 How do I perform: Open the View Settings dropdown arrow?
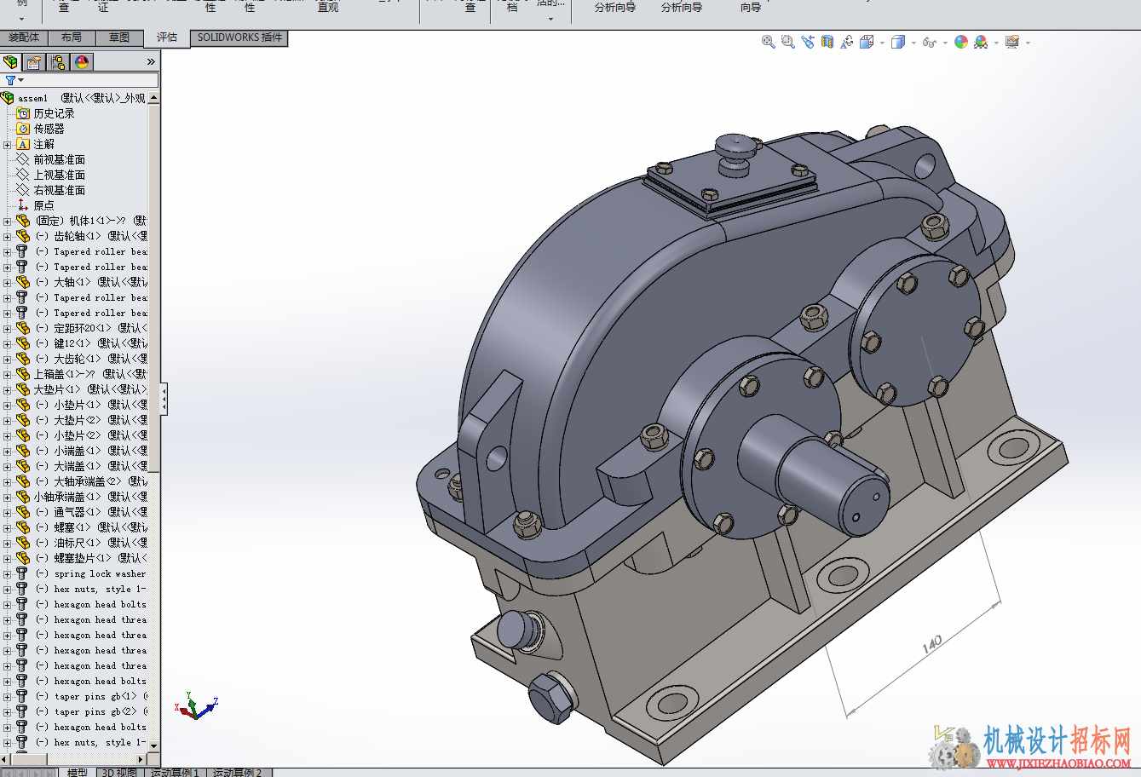click(x=1028, y=42)
